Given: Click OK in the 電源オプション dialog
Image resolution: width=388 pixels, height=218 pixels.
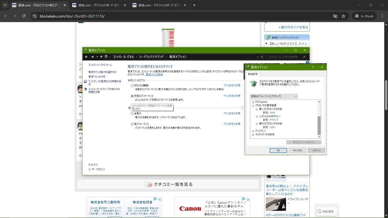Looking at the screenshot, I should click(278, 150).
